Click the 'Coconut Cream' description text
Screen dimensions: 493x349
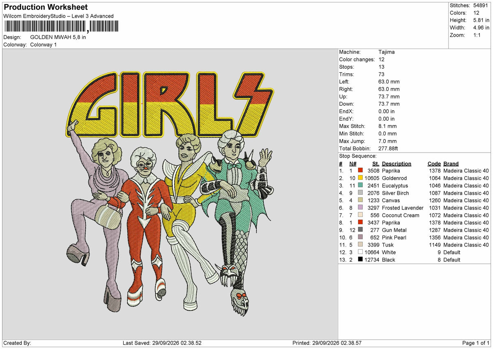pyautogui.click(x=401, y=215)
